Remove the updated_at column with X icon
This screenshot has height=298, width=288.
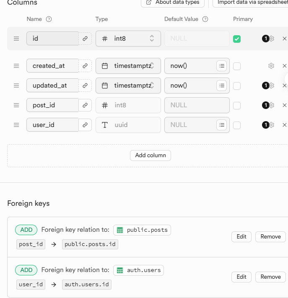pyautogui.click(x=285, y=86)
